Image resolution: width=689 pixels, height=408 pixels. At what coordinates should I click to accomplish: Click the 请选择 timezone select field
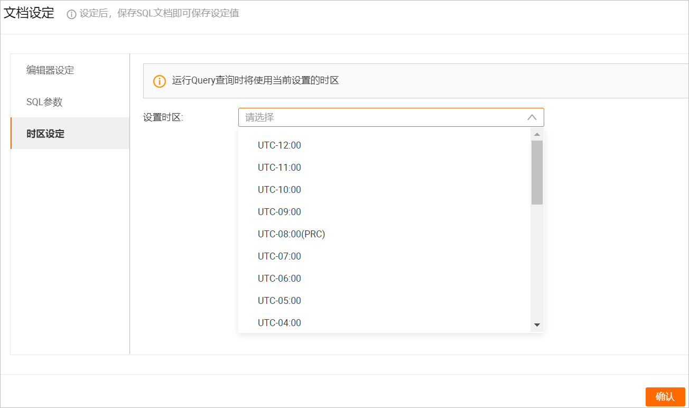(x=391, y=117)
